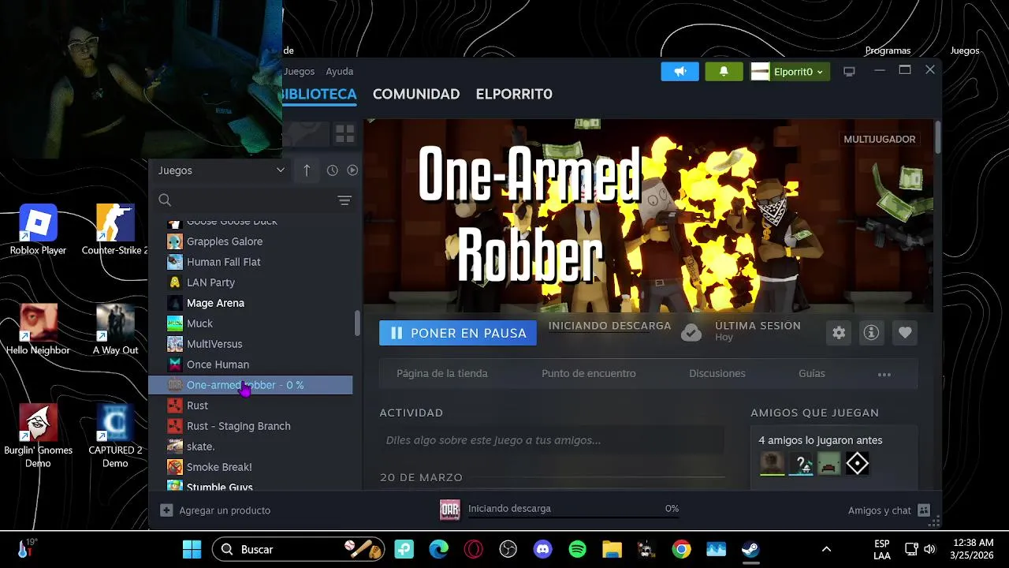The width and height of the screenshot is (1009, 568).
Task: Open the Windows Start menu
Action: tap(192, 549)
